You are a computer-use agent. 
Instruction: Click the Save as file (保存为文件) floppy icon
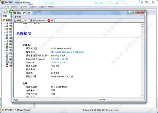(x=15, y=21)
